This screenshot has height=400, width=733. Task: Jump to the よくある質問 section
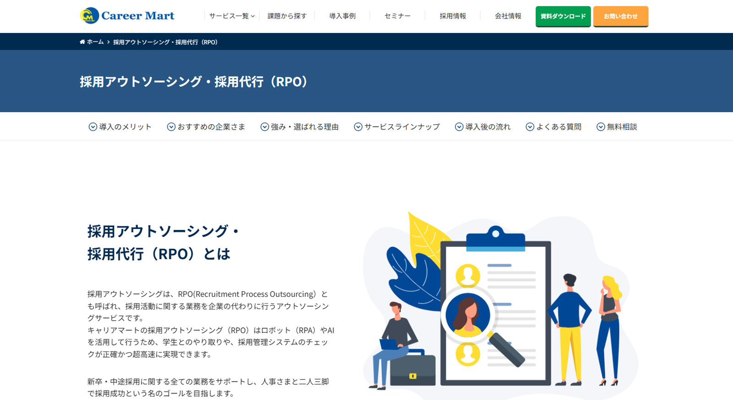point(559,127)
